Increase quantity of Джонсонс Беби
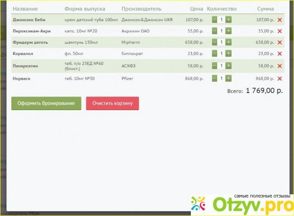Screen dimensions: 294x216 (228, 20)
